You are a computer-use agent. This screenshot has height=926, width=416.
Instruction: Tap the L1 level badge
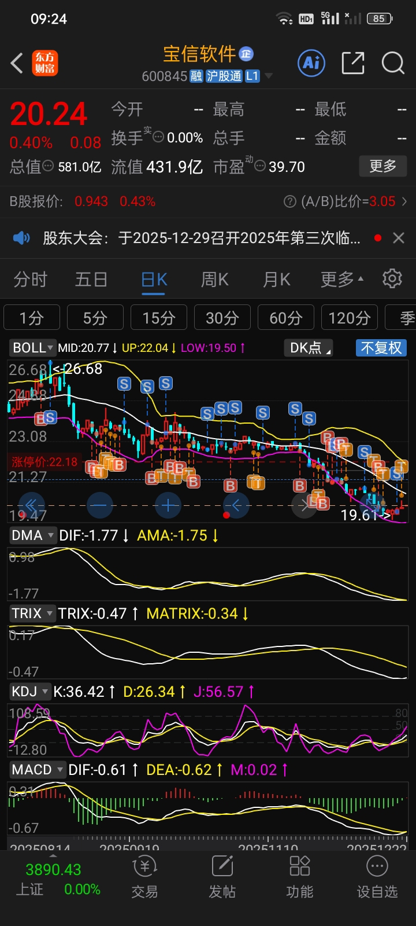(252, 76)
